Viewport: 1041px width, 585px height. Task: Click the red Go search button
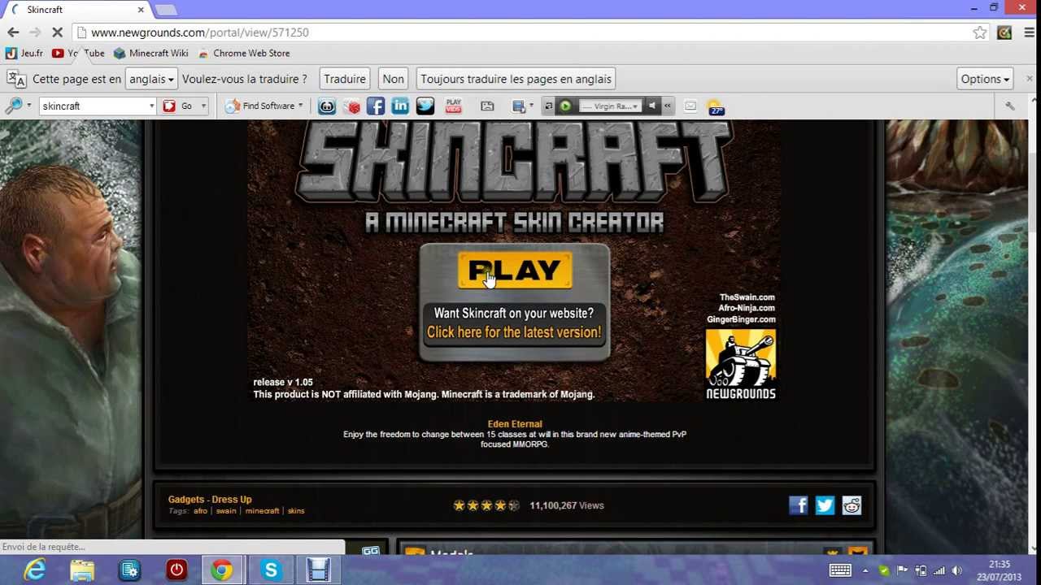click(x=178, y=106)
